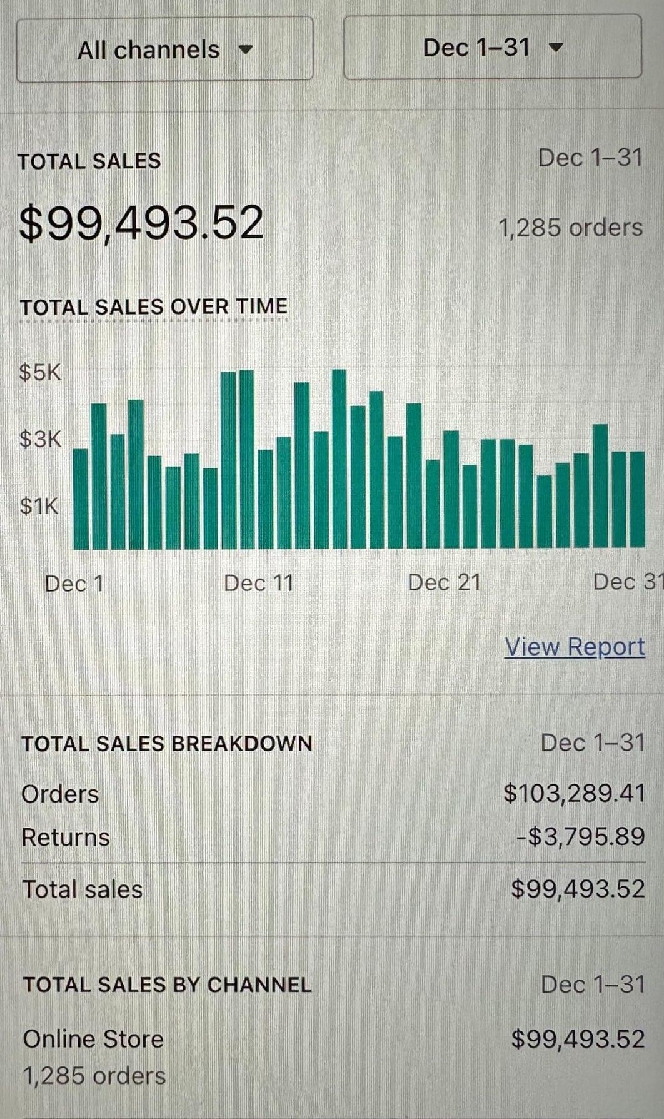Click the $103,289.41 orders amount
Image resolution: width=664 pixels, height=1119 pixels.
click(574, 793)
